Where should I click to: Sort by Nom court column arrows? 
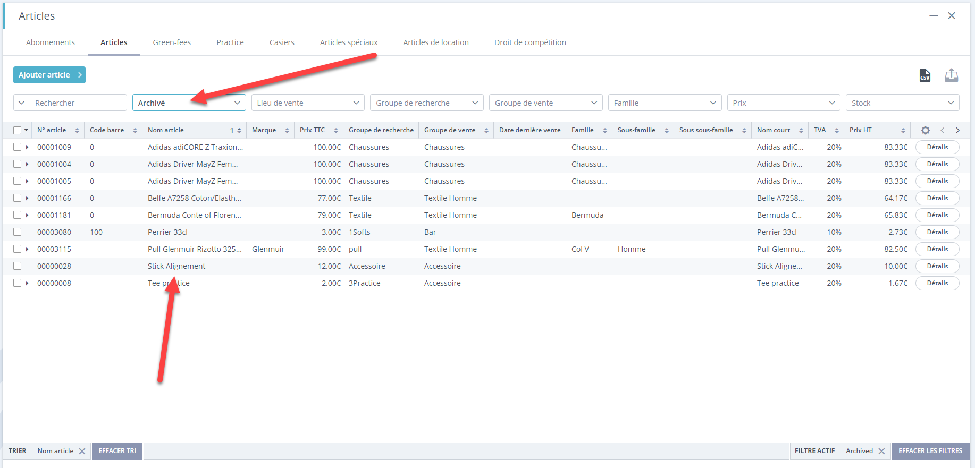pyautogui.click(x=801, y=131)
